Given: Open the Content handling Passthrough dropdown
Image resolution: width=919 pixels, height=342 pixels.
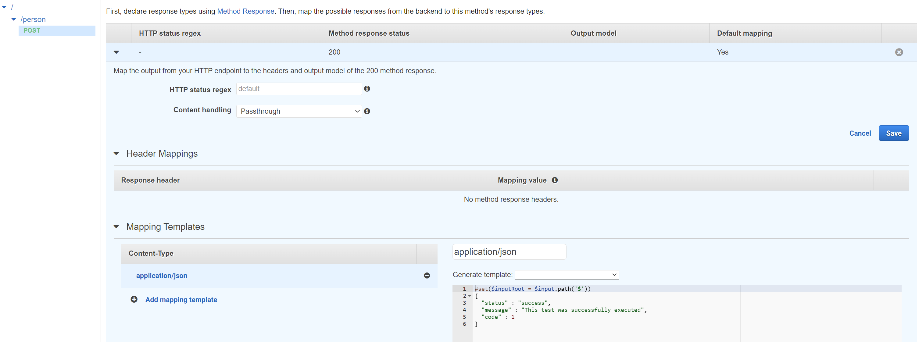Looking at the screenshot, I should (x=300, y=112).
